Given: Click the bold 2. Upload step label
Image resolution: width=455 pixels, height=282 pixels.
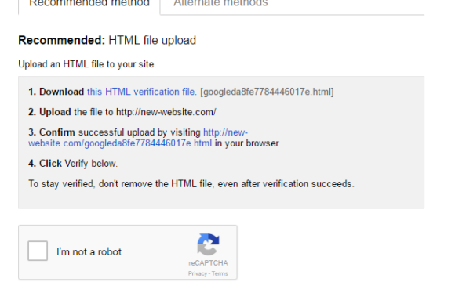Looking at the screenshot, I should pos(49,112).
